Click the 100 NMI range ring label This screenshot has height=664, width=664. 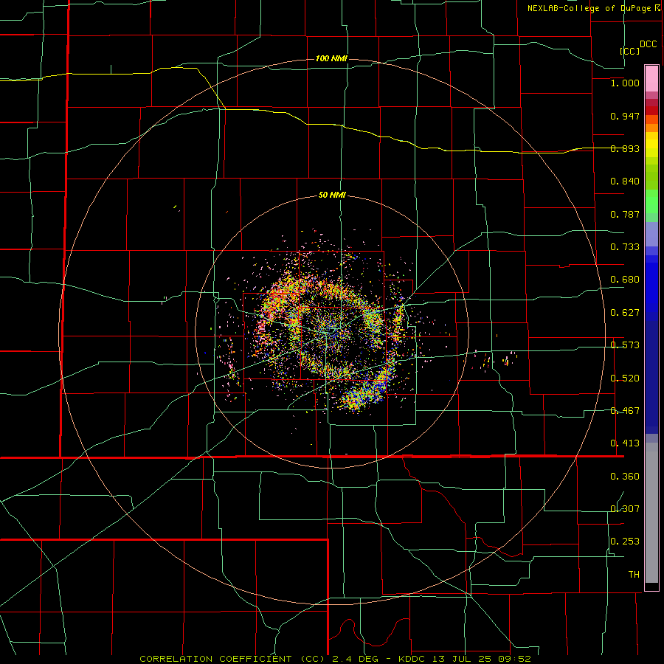click(x=331, y=58)
